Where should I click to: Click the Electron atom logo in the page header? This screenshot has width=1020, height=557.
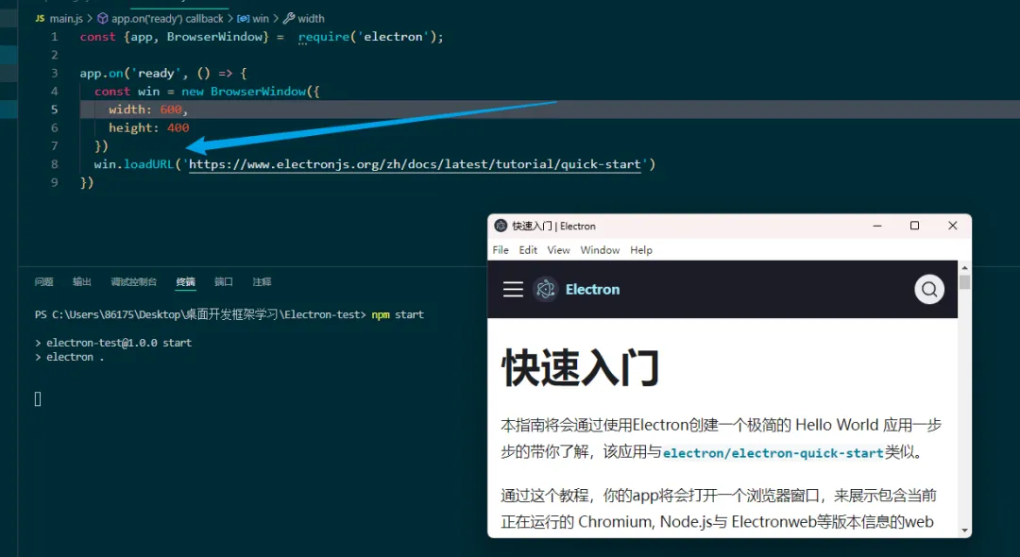[545, 289]
